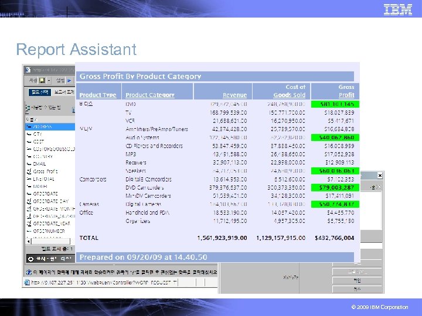This screenshot has width=422, height=316.
Task: Click the highlighted $79,003,287 gross profit cell
Action: (335, 188)
